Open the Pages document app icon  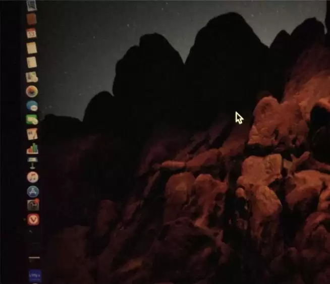point(32,134)
